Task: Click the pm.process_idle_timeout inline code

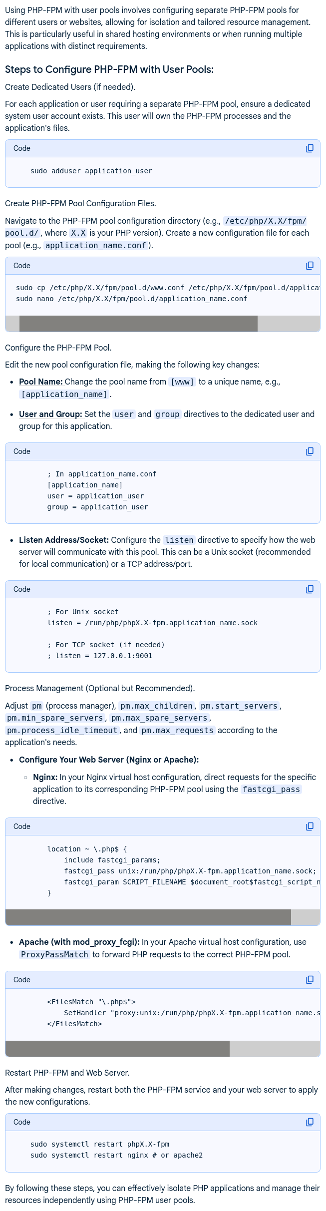Action: (62, 730)
